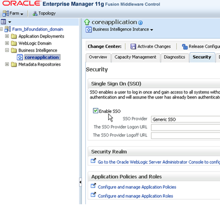Click the Topology icon
Viewport: 220px width, 219px height.
(x=35, y=14)
